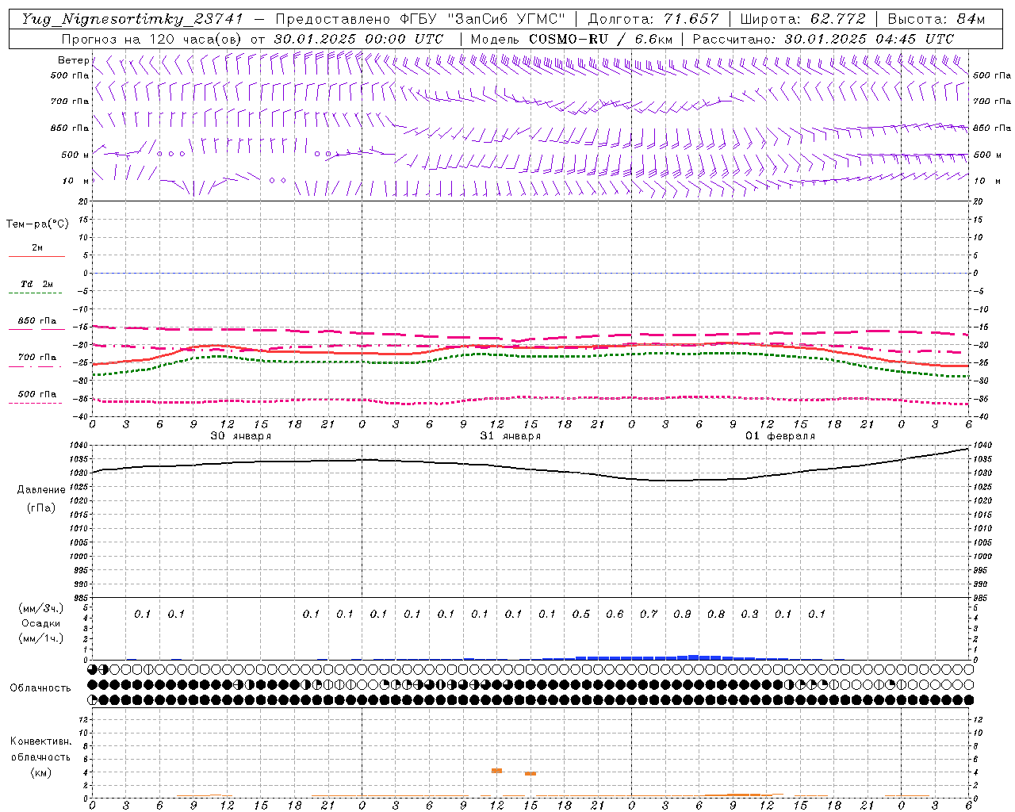Click the Td 2м dashed legend line
Screen dimensions: 1015x812
pos(36,293)
